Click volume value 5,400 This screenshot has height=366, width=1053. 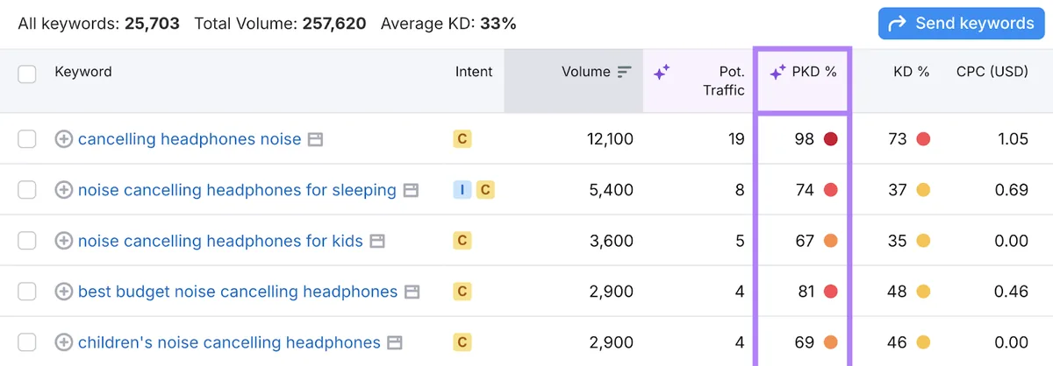pos(613,190)
